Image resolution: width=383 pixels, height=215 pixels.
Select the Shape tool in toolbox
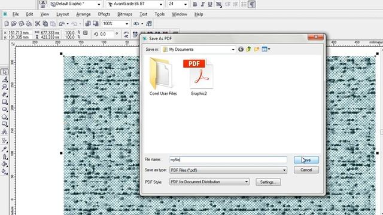(x=4, y=79)
